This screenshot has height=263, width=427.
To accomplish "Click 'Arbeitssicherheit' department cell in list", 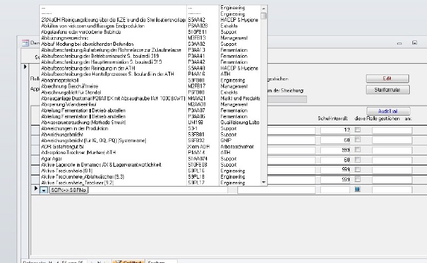I will point(237,147).
